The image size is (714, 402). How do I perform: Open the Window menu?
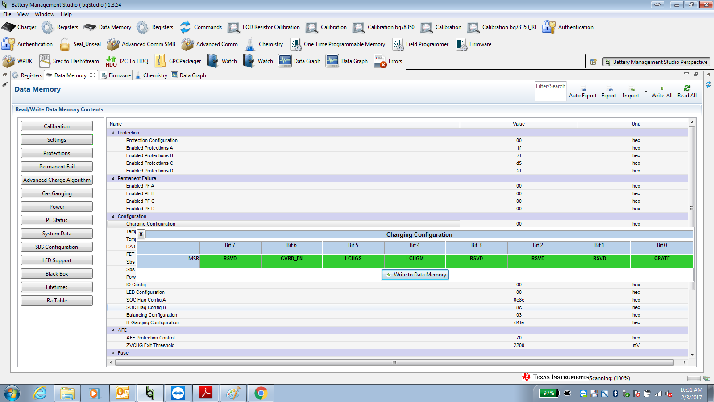[x=45, y=14]
